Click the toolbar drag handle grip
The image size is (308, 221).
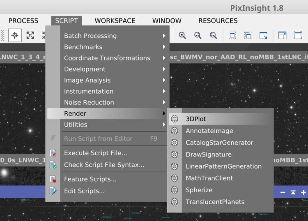(x=3, y=35)
